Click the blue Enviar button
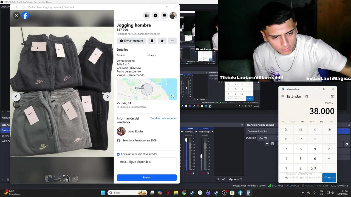Viewport: 351px width, 197px height. click(147, 178)
